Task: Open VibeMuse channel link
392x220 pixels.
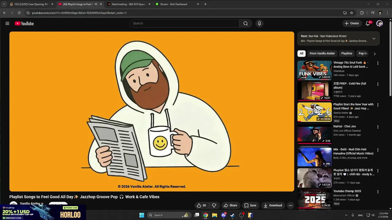Action: coord(339,71)
